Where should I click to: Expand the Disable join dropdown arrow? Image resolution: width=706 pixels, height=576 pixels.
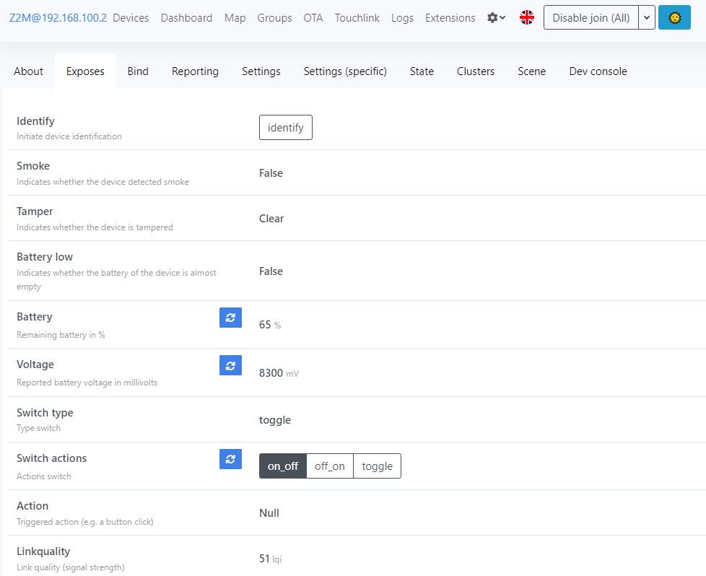(647, 17)
